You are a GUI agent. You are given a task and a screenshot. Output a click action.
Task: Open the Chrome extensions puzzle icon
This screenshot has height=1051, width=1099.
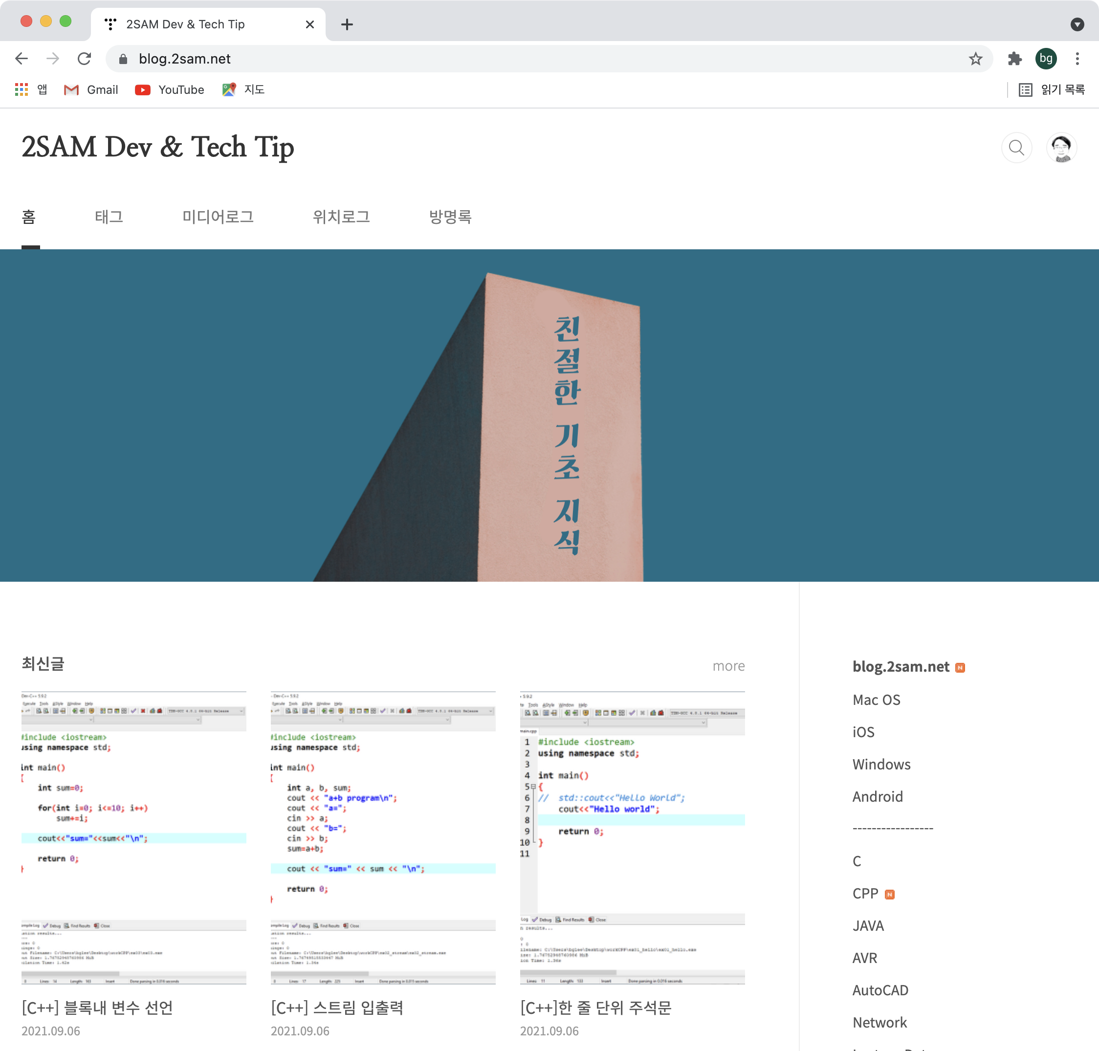(x=1014, y=59)
